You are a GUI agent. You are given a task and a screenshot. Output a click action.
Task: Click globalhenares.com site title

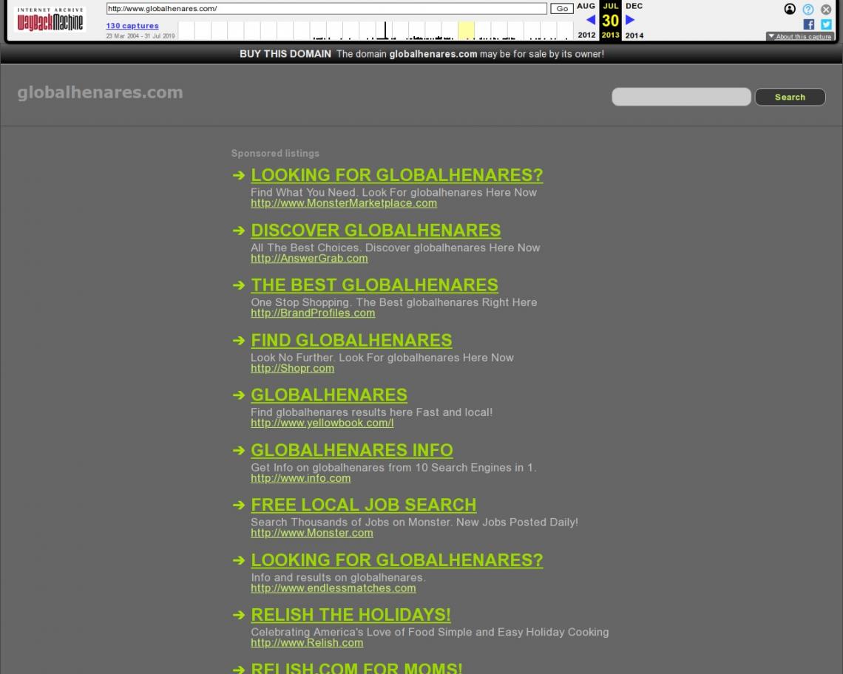coord(100,92)
